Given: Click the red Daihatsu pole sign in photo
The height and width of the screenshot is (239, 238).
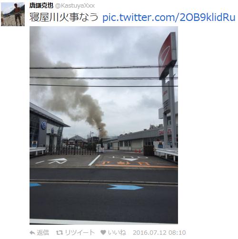Looking at the screenshot, I should [x=168, y=56].
